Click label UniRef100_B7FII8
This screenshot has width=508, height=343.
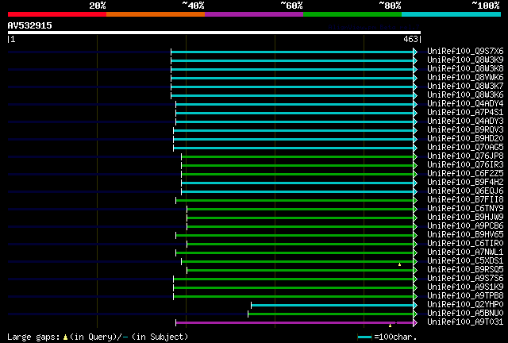[x=465, y=200]
